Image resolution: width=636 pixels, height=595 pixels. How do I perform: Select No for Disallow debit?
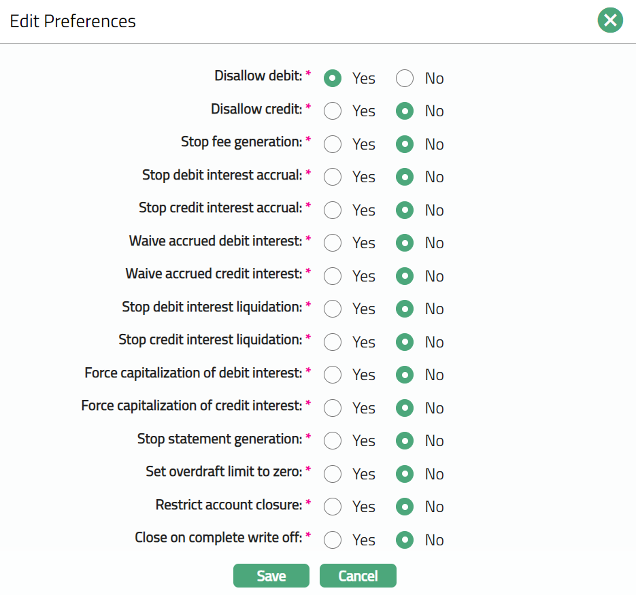point(405,78)
